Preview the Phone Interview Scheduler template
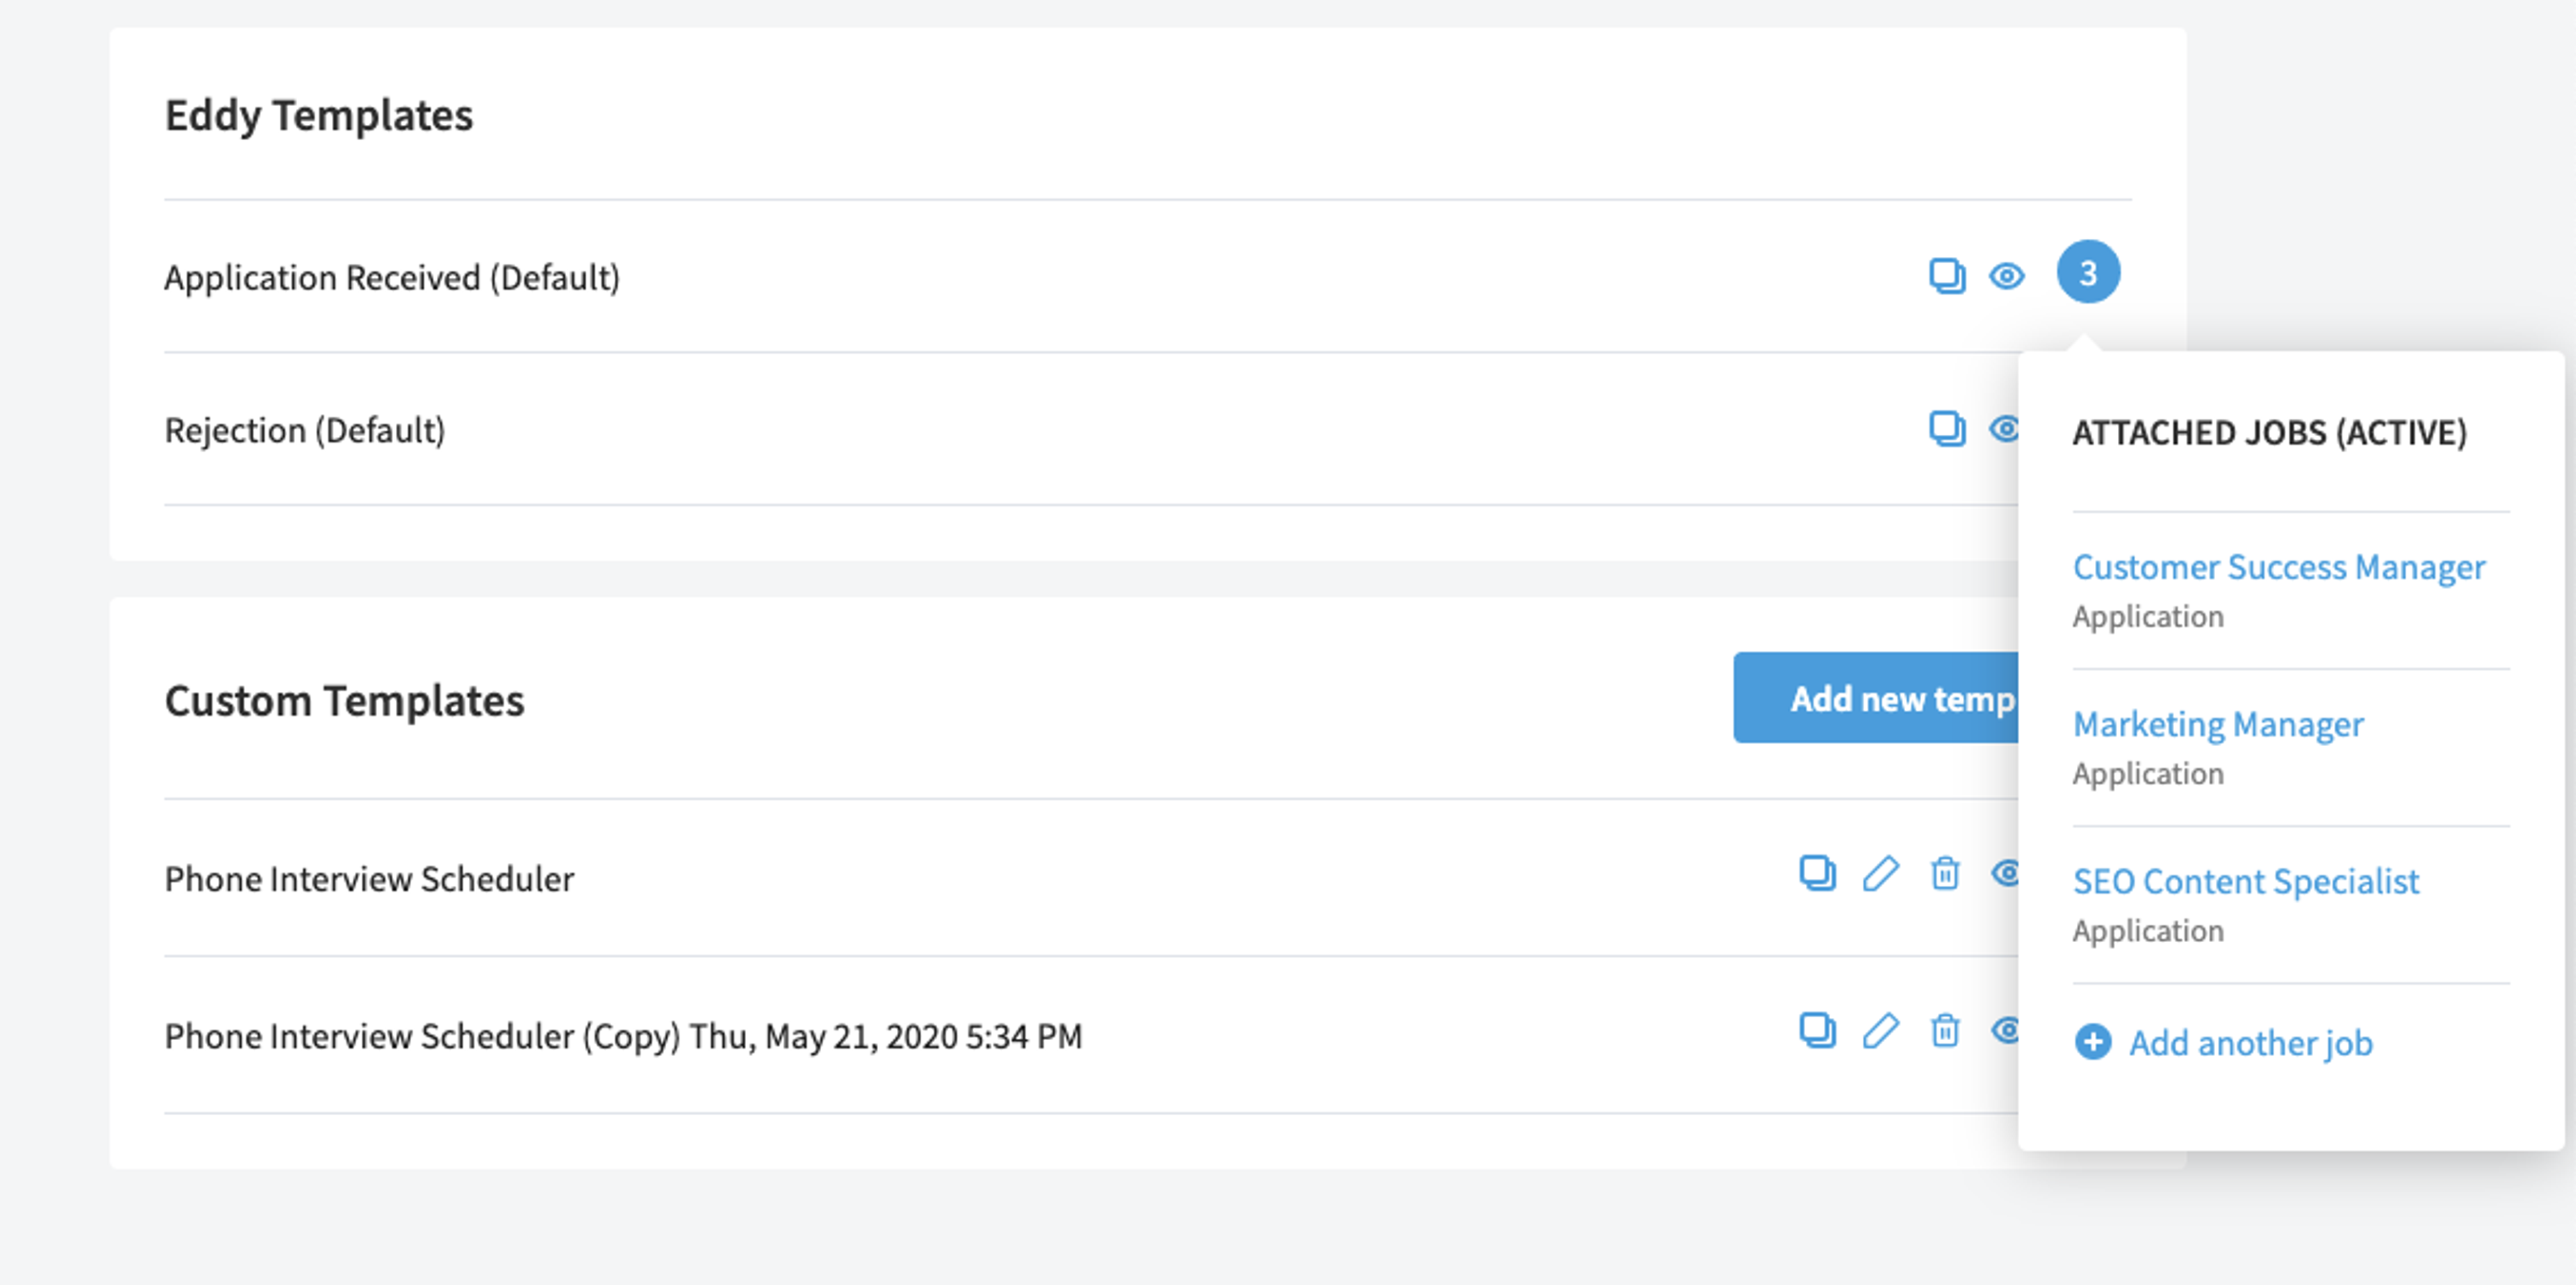The width and height of the screenshot is (2576, 1285). tap(2004, 873)
